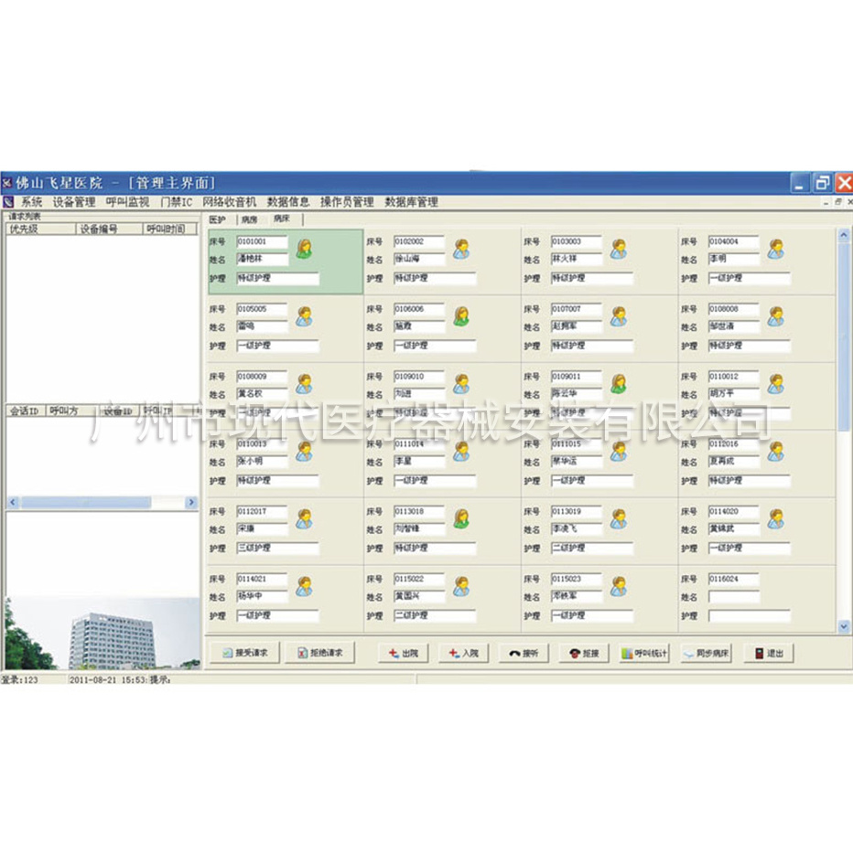This screenshot has height=853, width=853.
Task: Switch to the 医护 tab
Action: [218, 219]
